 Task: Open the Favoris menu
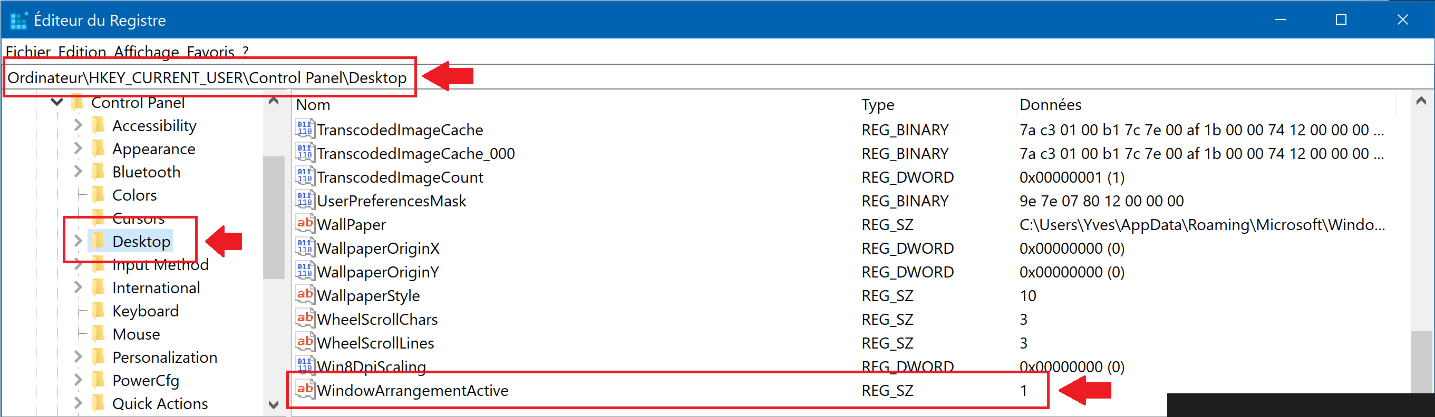[x=210, y=52]
